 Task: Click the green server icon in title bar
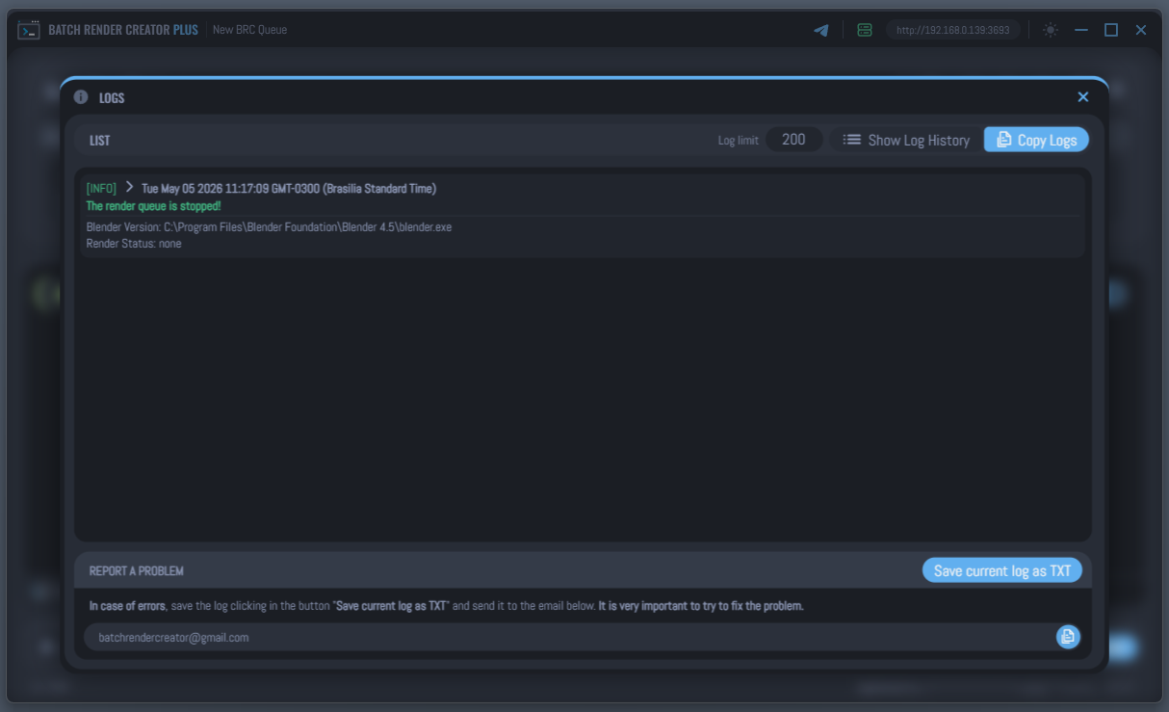click(865, 30)
